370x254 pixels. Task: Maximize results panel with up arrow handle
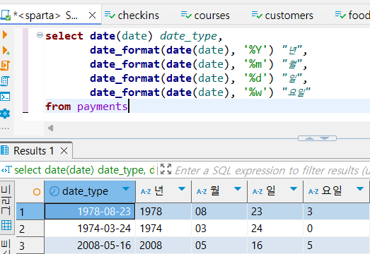tap(309, 138)
